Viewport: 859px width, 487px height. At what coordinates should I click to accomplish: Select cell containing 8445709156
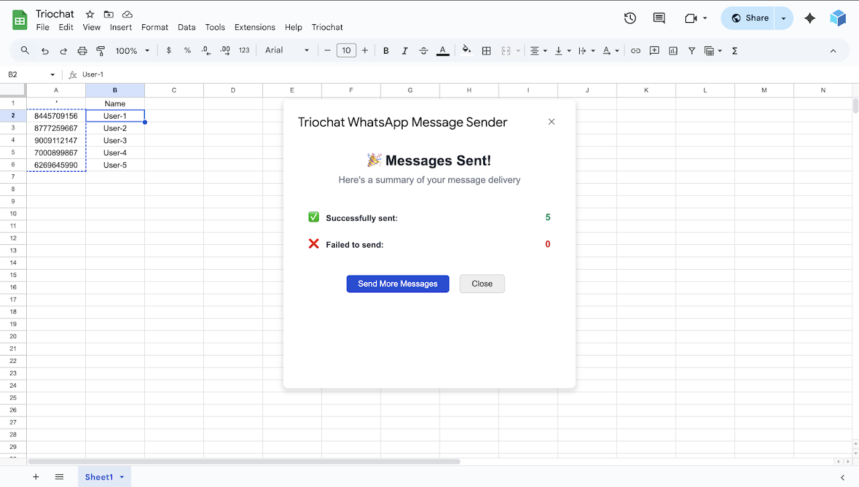tap(56, 116)
